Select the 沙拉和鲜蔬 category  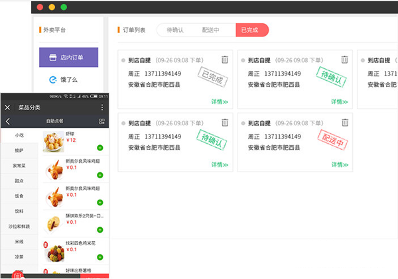pyautogui.click(x=19, y=226)
